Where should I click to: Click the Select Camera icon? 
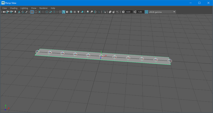(x=4, y=12)
